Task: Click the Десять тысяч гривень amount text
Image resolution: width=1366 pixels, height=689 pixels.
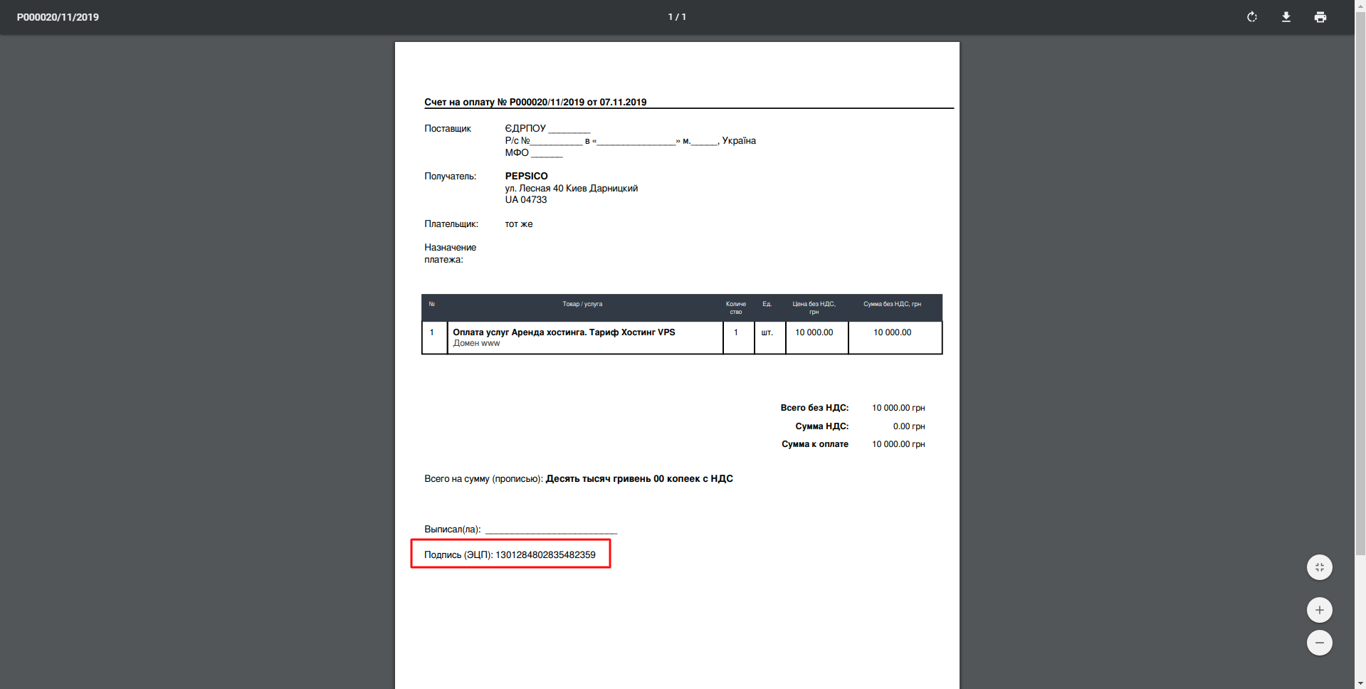Action: pos(639,479)
